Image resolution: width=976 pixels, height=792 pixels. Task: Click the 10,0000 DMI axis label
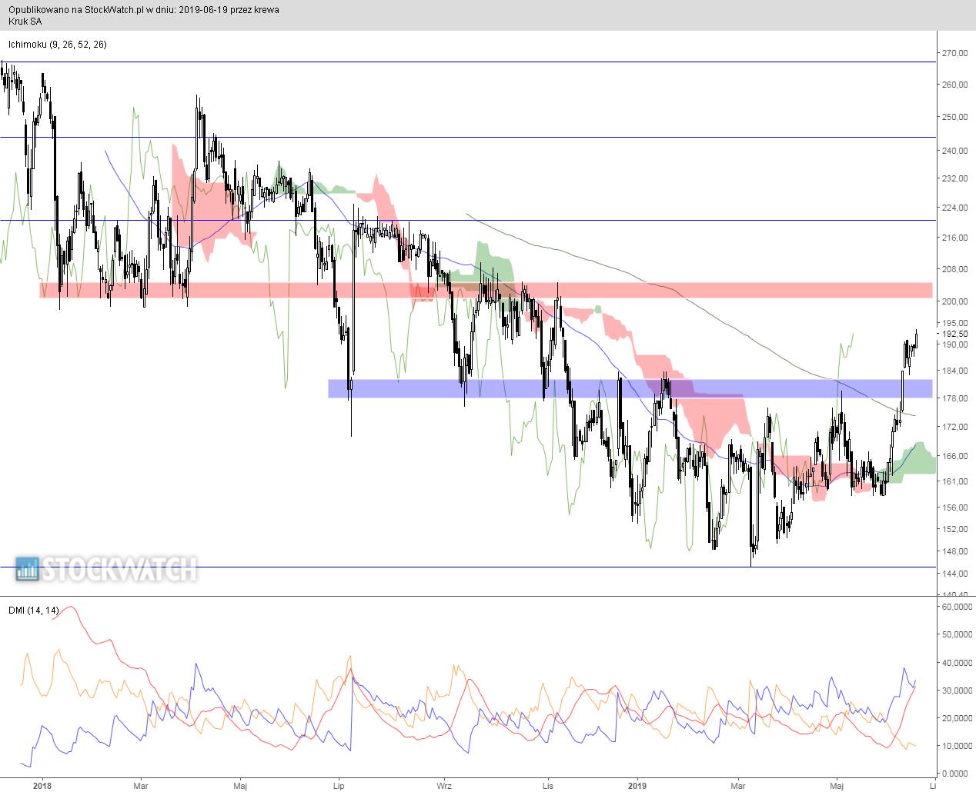[x=957, y=745]
